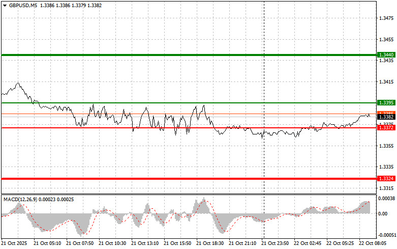Screen dimensions: 397x249
Task: Click the MACD scale value 0.00038
Action: point(387,198)
